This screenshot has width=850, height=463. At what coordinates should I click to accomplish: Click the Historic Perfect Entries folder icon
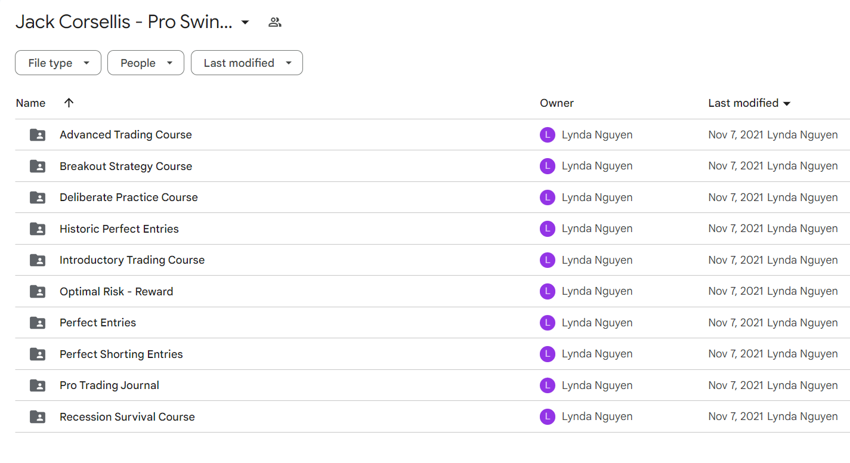pos(38,229)
